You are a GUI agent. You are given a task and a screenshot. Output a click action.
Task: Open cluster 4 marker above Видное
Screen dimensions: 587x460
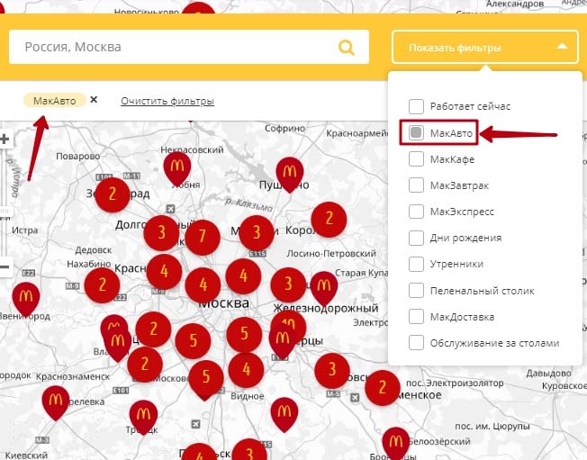coord(246,370)
